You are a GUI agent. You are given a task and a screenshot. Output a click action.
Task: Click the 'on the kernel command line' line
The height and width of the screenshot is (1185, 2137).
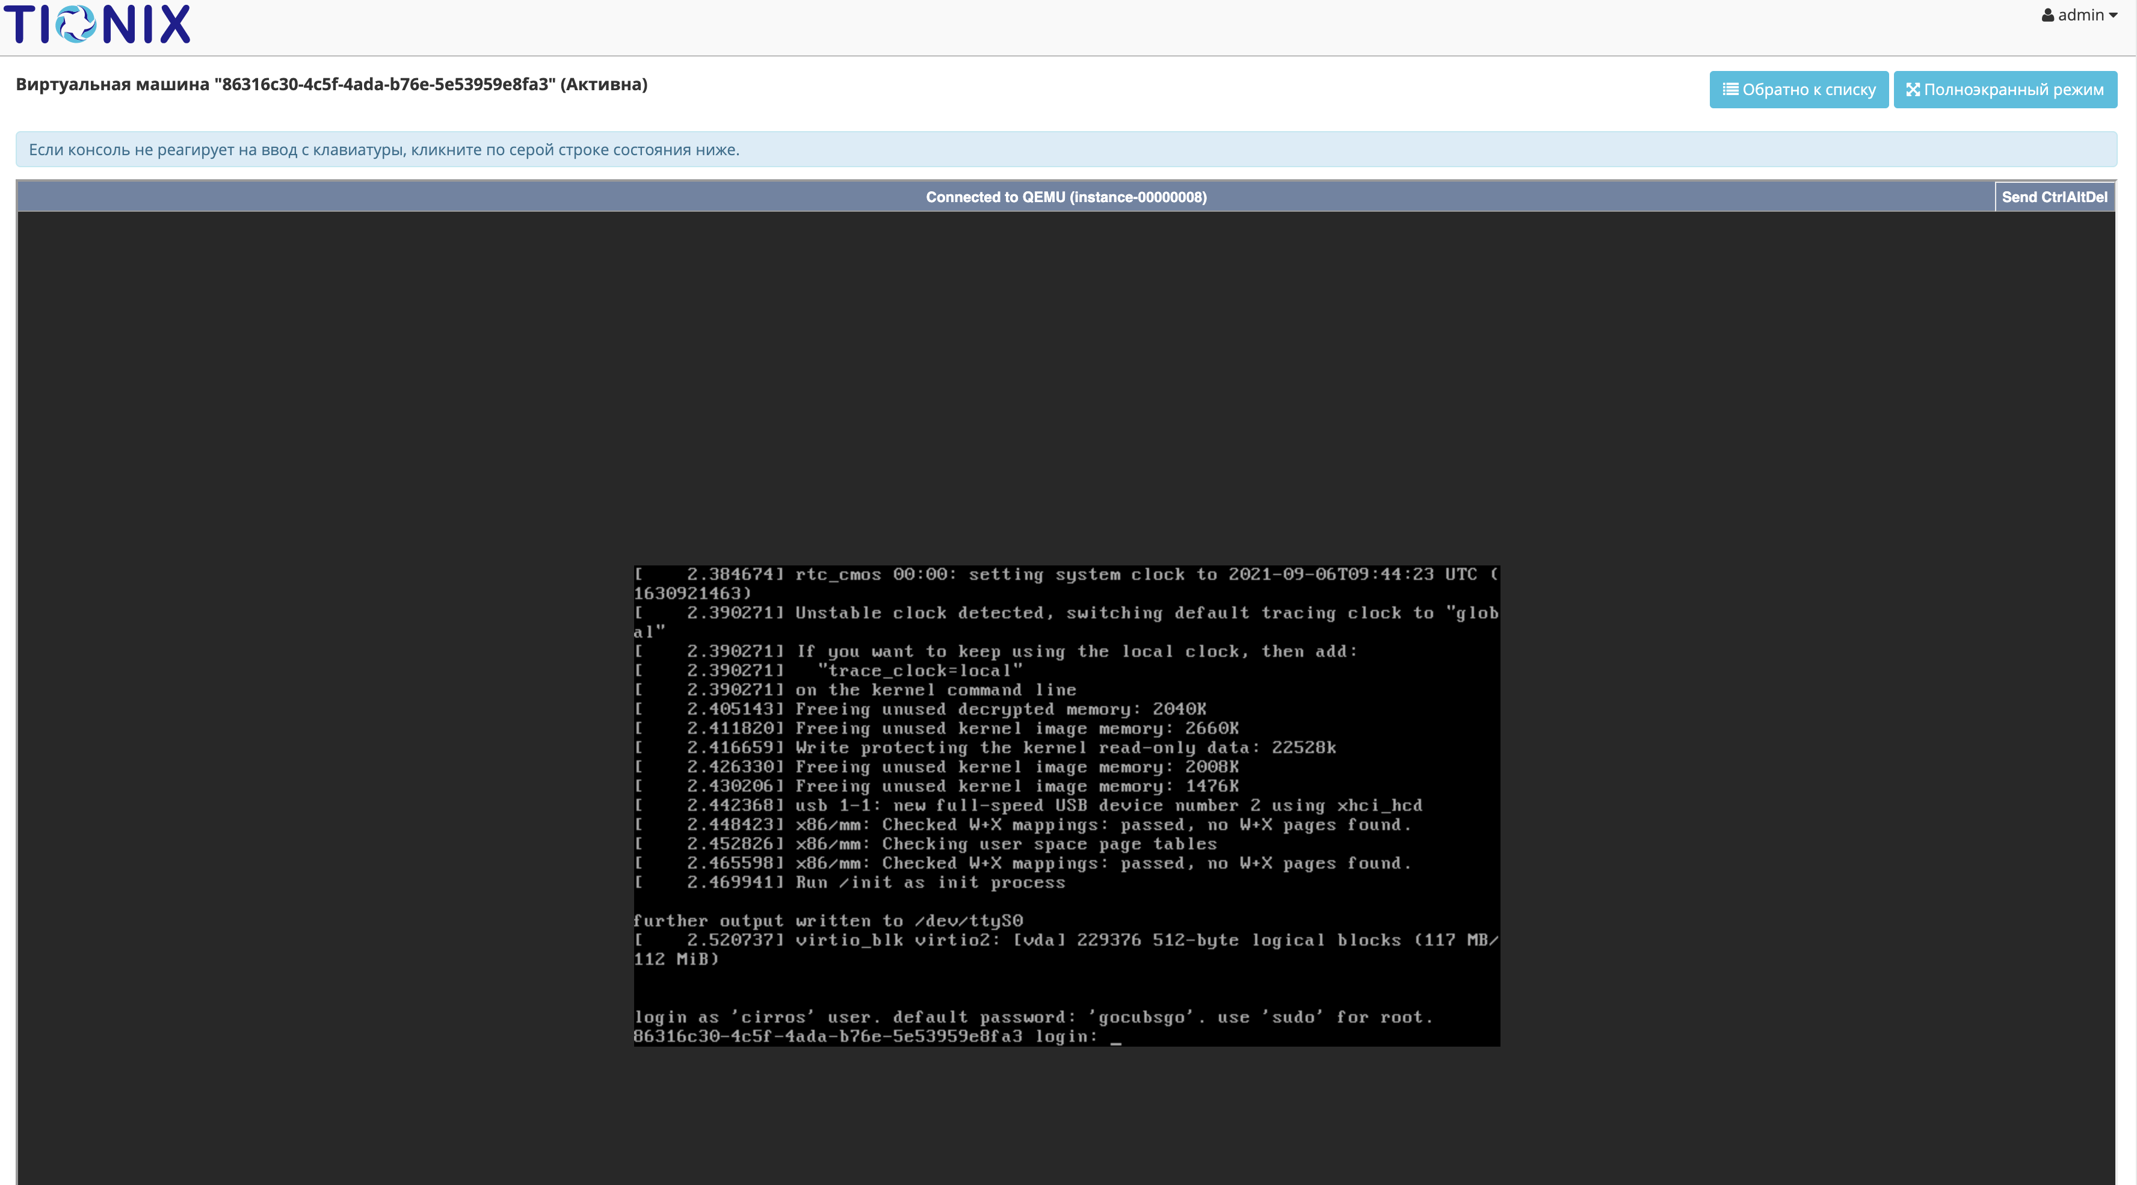(856, 690)
